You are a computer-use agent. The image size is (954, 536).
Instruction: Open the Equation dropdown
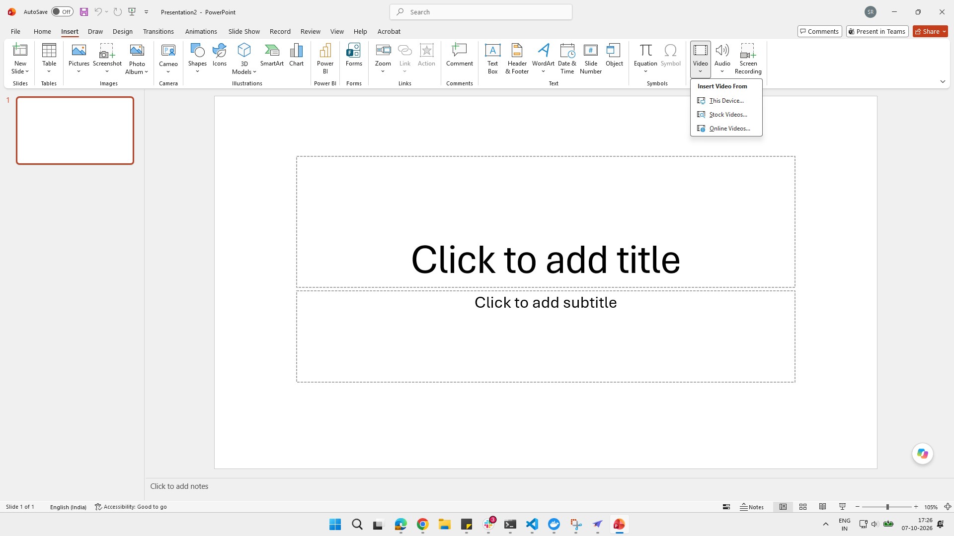(x=645, y=71)
